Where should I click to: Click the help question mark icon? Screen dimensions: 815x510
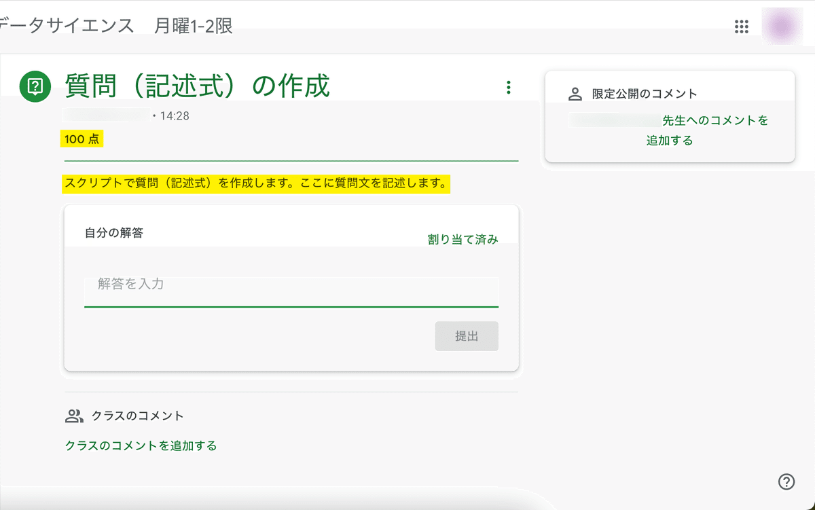[786, 481]
